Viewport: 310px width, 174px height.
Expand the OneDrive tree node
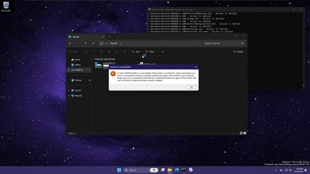[x=69, y=70]
